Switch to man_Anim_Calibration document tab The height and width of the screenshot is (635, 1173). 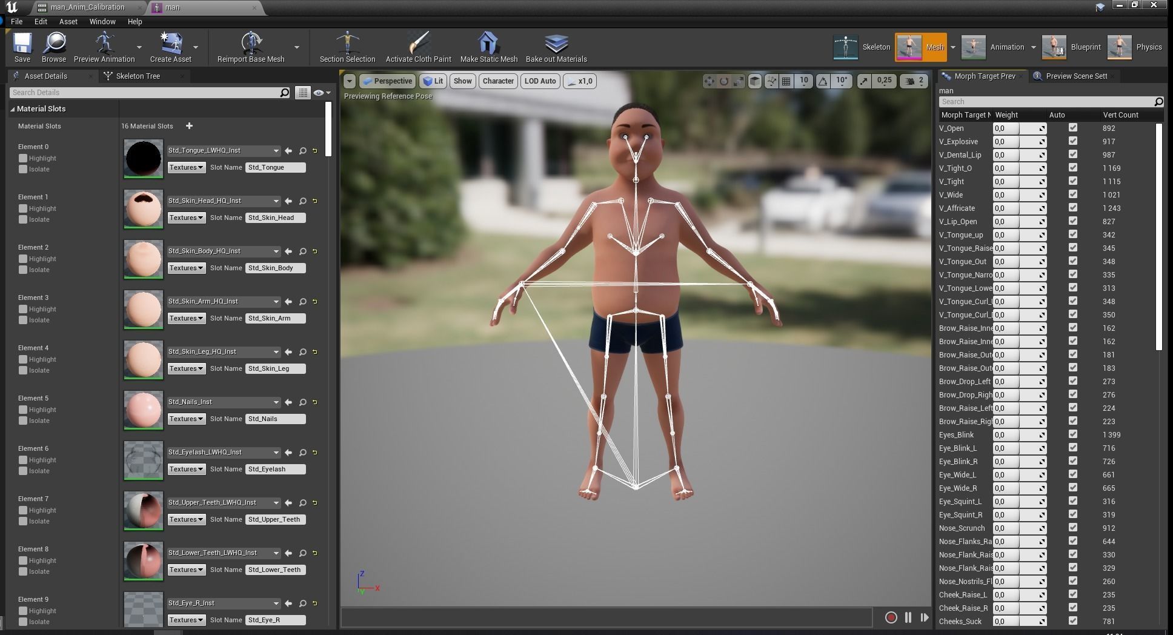(x=87, y=7)
